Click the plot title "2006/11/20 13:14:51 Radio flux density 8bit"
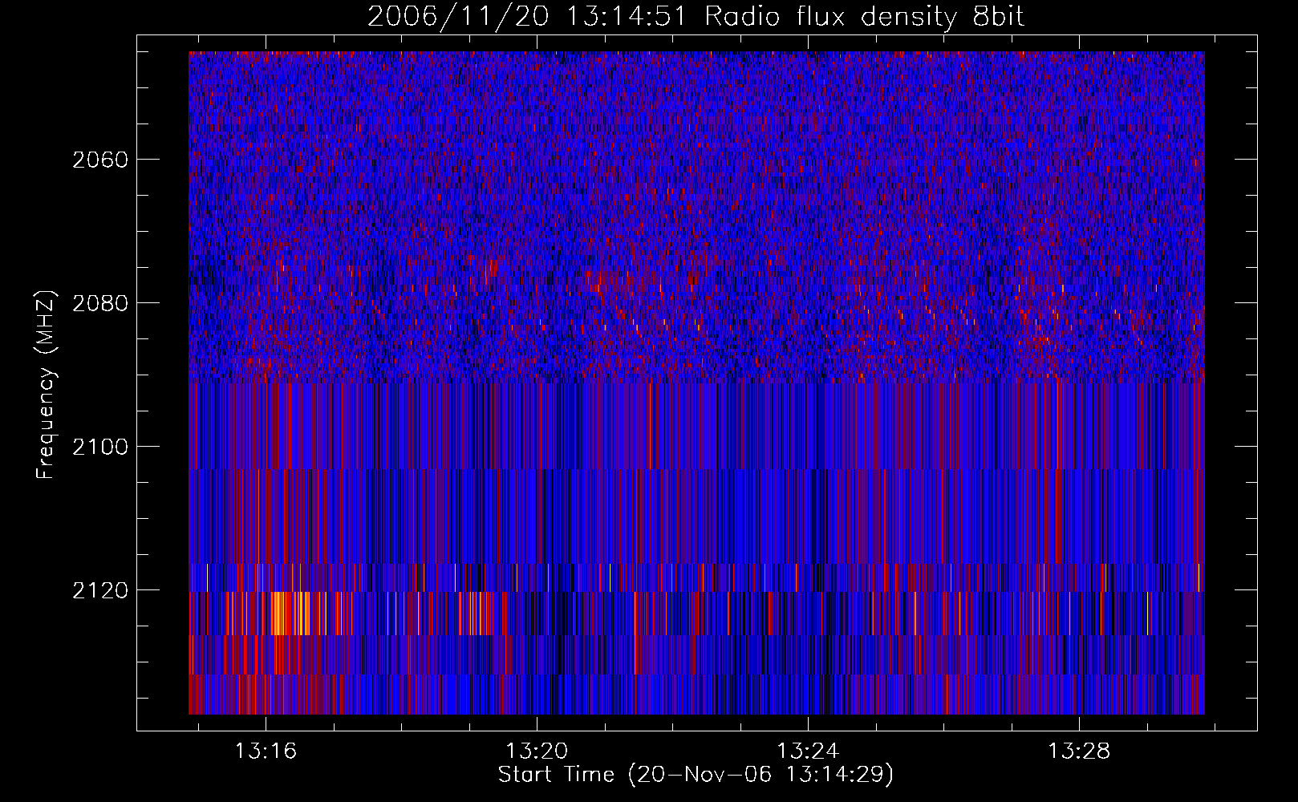Image resolution: width=1298 pixels, height=802 pixels. (696, 16)
